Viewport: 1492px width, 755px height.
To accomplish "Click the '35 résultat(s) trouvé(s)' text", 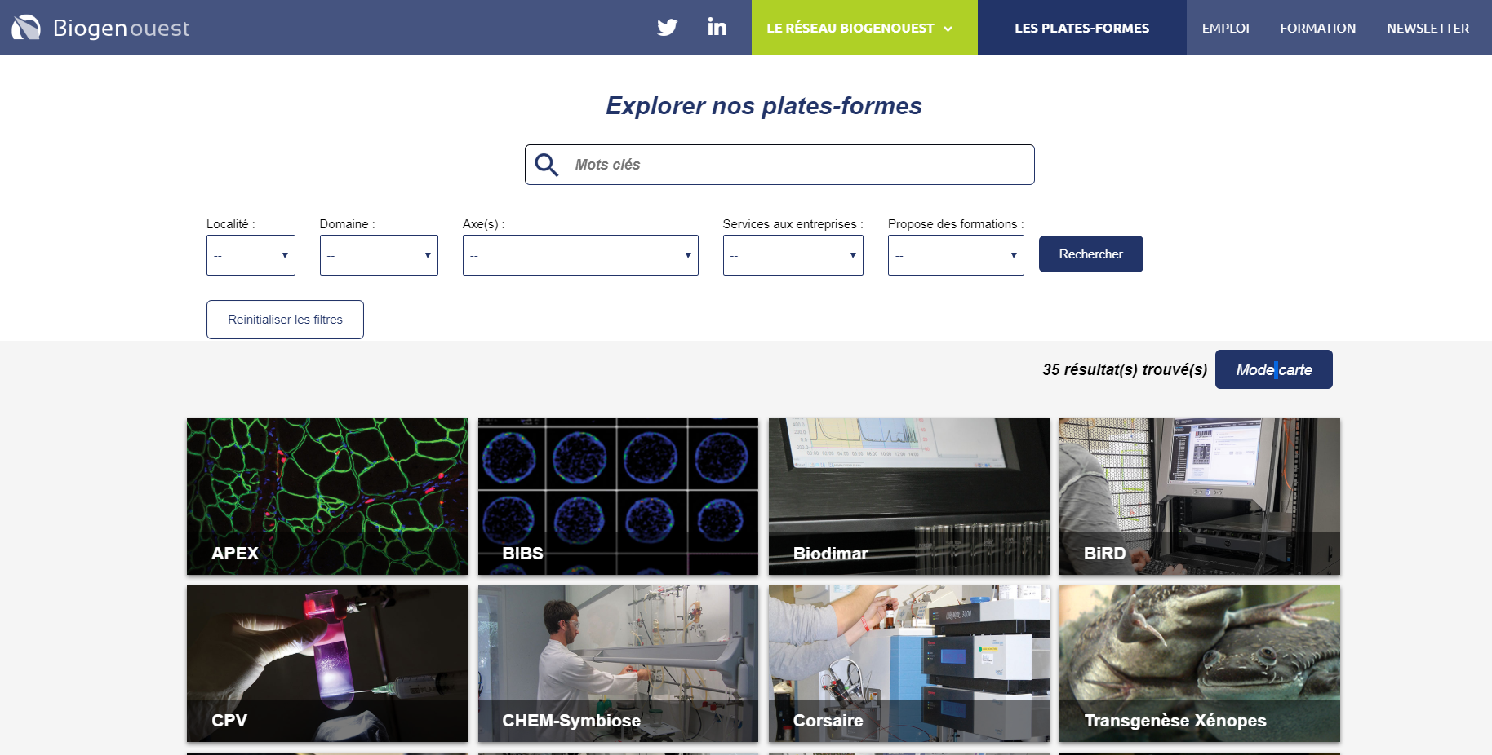I will click(x=1125, y=369).
